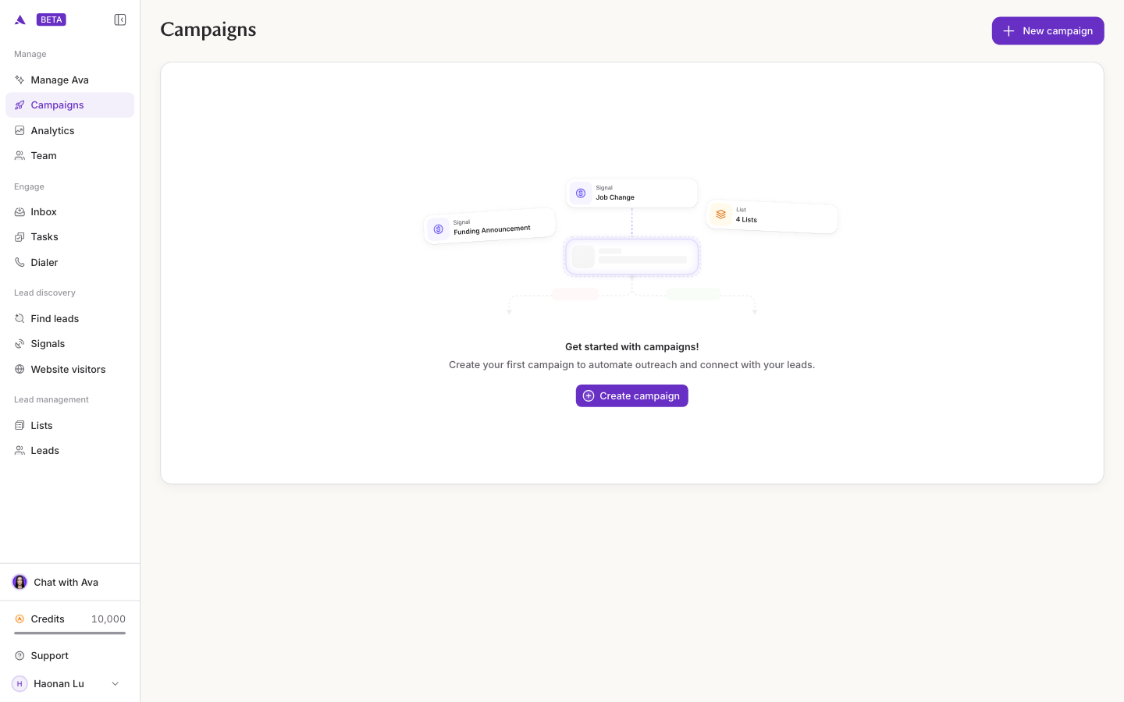Open Manage Ava sparkle icon
This screenshot has width=1124, height=702.
pyautogui.click(x=20, y=80)
